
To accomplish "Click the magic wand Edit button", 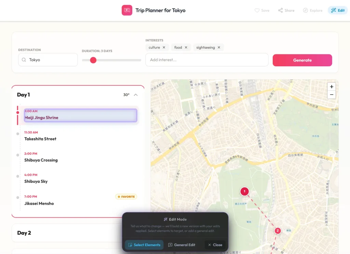I will pos(338,10).
